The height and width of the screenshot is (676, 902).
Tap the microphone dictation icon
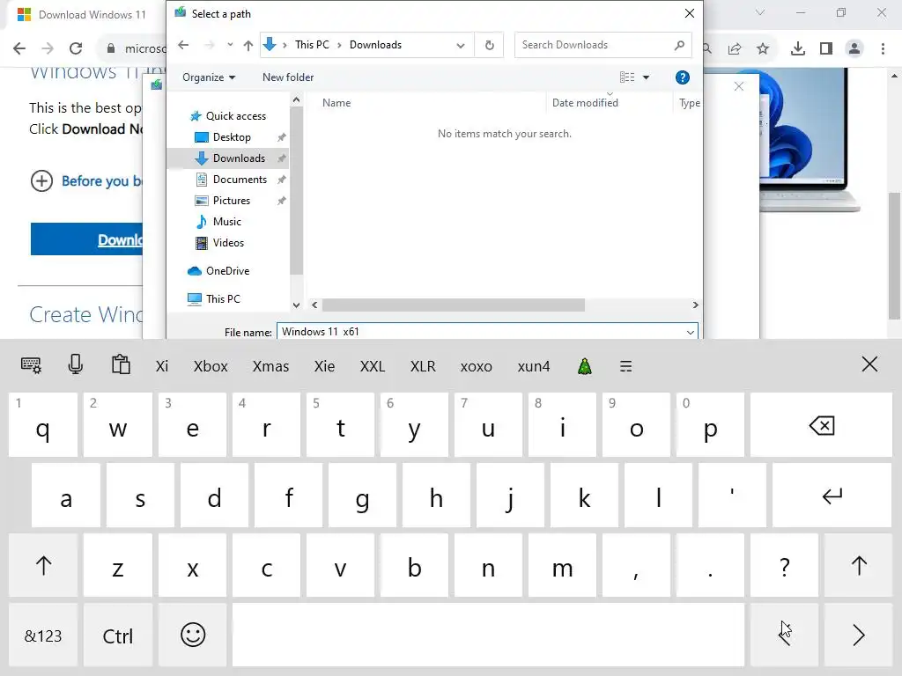[x=76, y=364]
